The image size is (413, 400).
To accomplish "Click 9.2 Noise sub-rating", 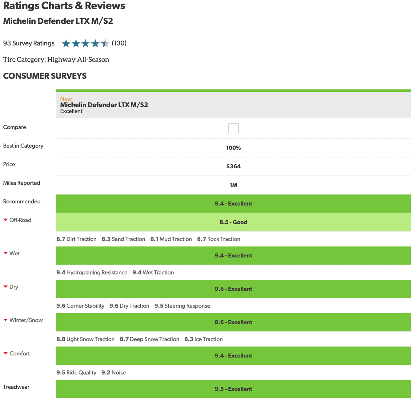I will coord(114,373).
